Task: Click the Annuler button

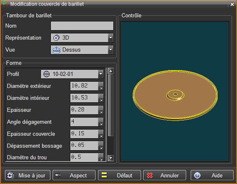Action: click(165, 175)
